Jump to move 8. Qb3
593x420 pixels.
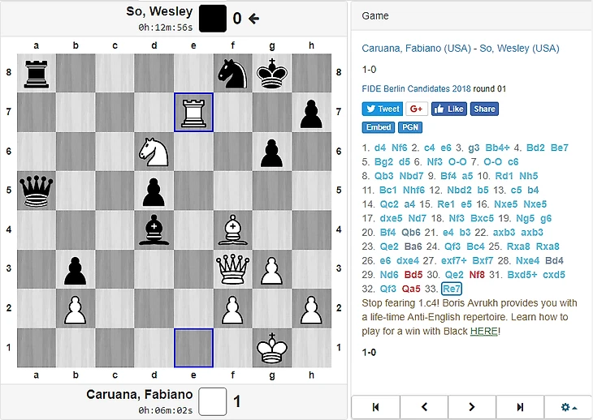(384, 176)
